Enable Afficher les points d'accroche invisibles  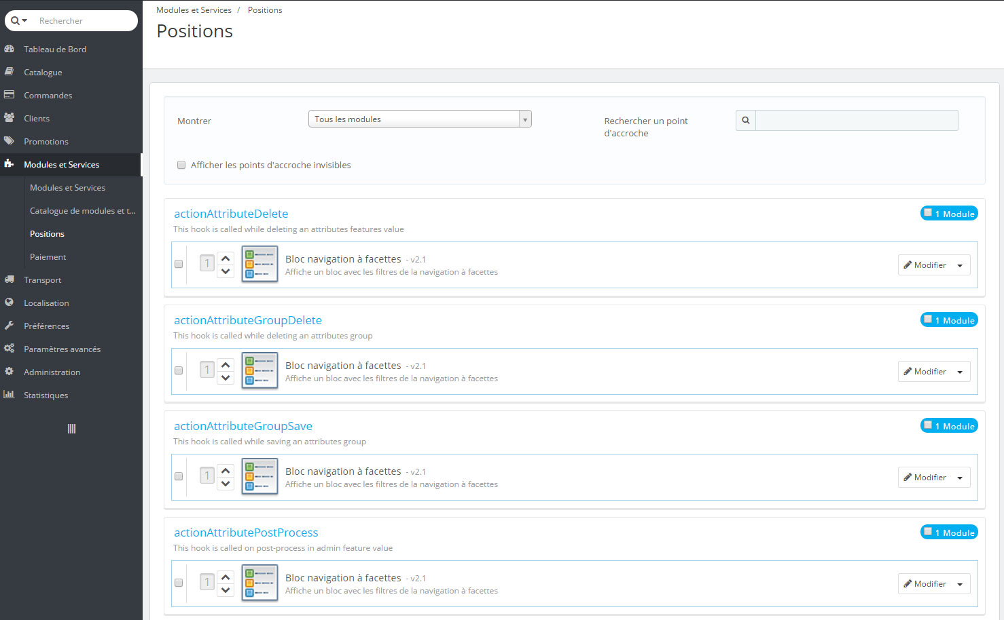(x=181, y=165)
